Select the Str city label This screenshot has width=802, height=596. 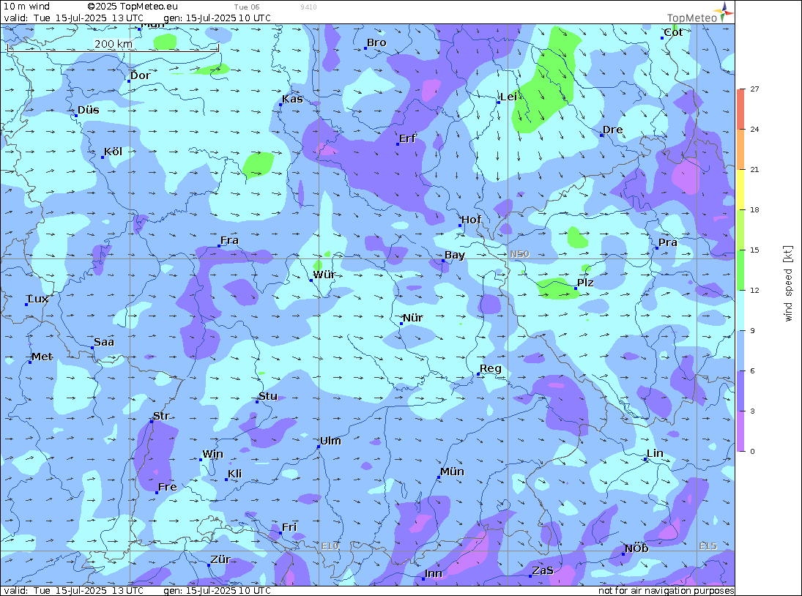coord(161,416)
